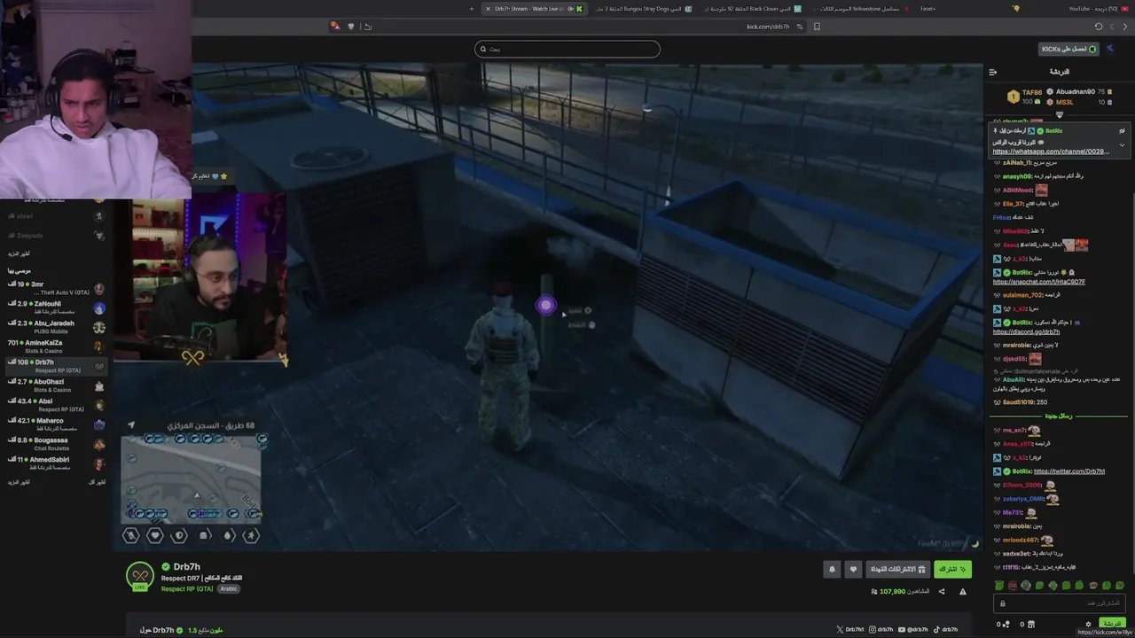Click the green chat send button
This screenshot has width=1135, height=638.
tap(1111, 624)
